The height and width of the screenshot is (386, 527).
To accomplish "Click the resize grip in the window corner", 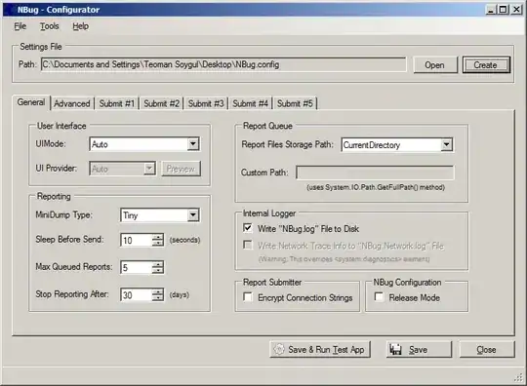I will [x=519, y=378].
